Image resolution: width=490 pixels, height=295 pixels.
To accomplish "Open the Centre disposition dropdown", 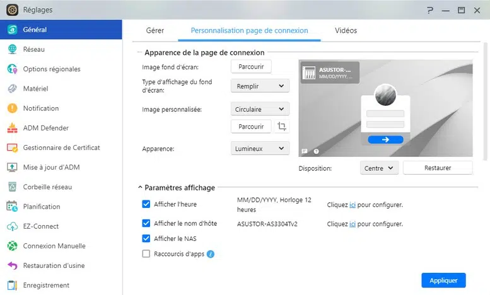I will coord(379,168).
